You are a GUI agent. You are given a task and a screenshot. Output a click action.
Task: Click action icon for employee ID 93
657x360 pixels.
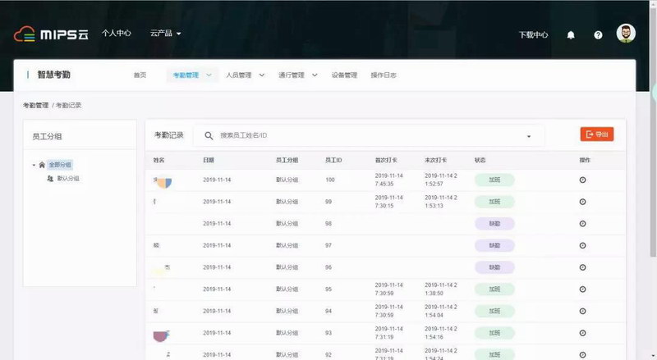582,333
